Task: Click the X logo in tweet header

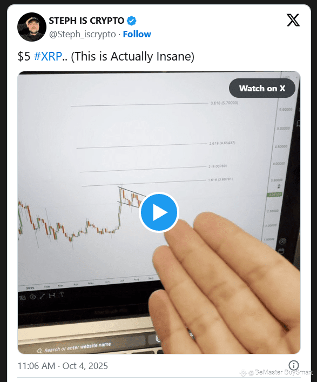Action: coord(293,20)
